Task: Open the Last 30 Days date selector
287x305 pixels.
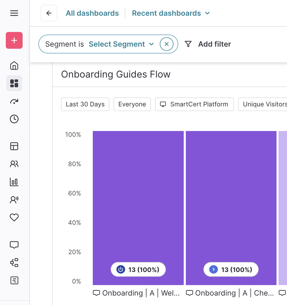Action: (x=85, y=104)
